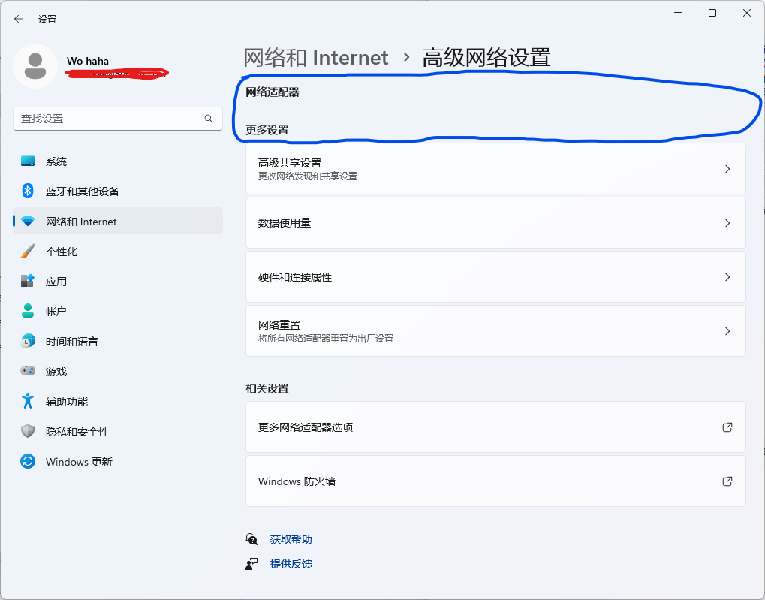Open chevron on 网络重置 row
The width and height of the screenshot is (765, 600).
coord(727,331)
